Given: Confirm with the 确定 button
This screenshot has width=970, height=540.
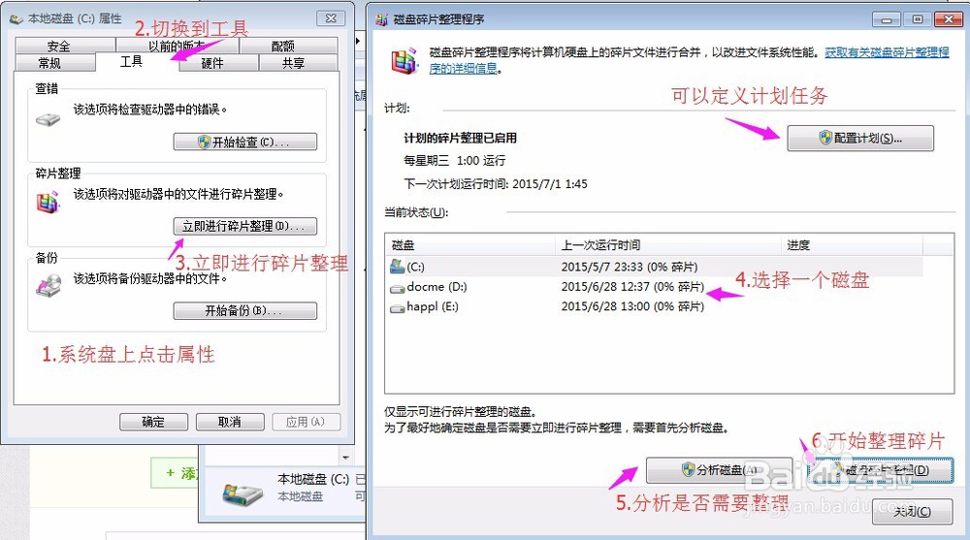Looking at the screenshot, I should point(153,422).
